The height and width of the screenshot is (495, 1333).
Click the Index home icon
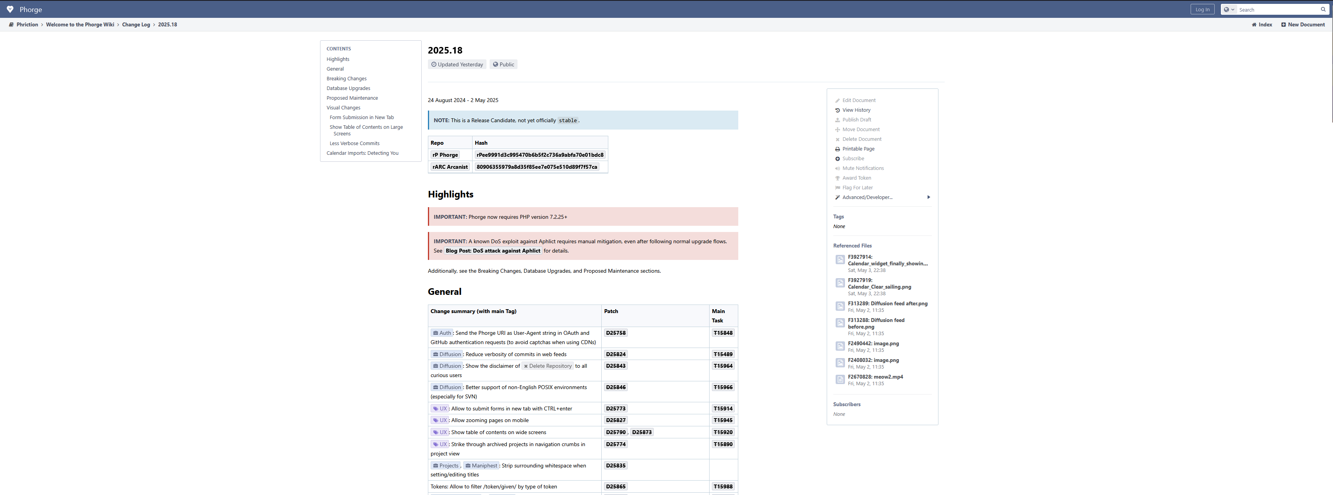tap(1254, 24)
